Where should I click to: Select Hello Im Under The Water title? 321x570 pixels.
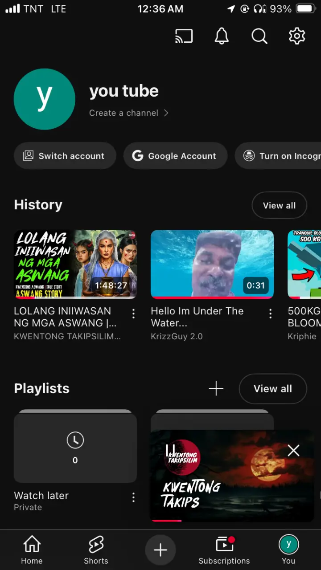(x=197, y=317)
